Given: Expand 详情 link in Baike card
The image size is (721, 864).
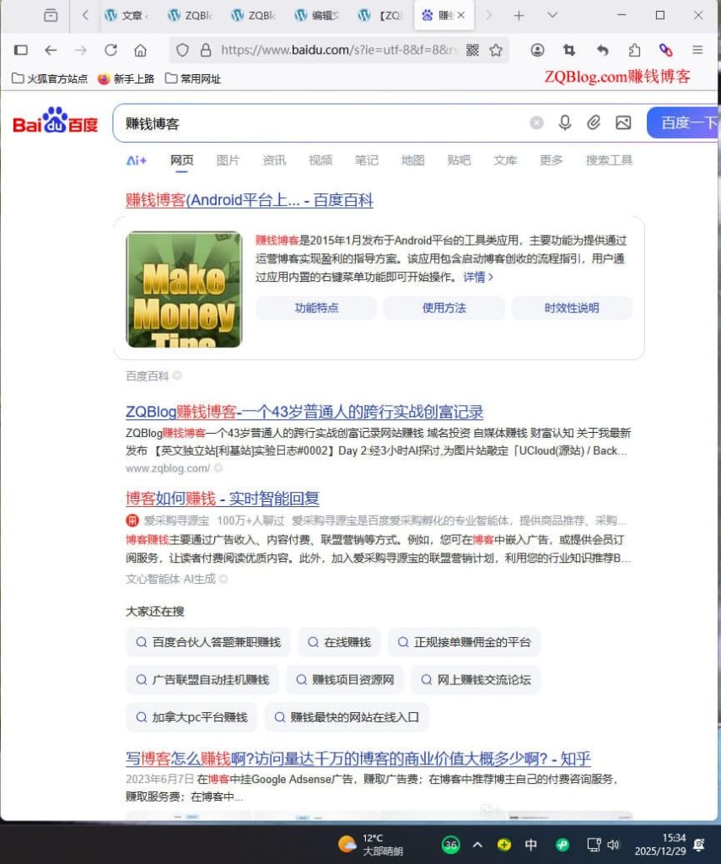Looking at the screenshot, I should coord(477,277).
